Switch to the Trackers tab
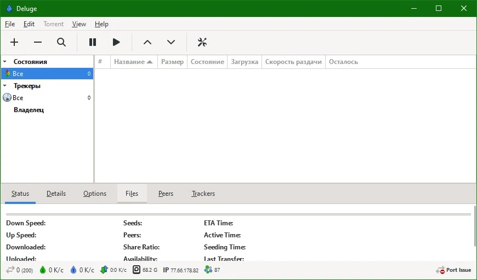 pos(203,194)
